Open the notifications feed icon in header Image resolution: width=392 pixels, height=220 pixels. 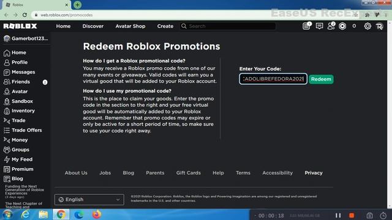click(306, 26)
